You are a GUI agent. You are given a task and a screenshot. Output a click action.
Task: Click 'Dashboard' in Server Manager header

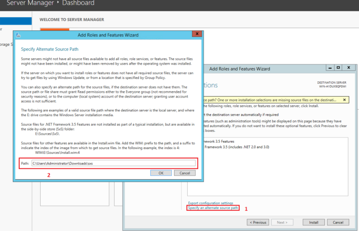coord(78,3)
